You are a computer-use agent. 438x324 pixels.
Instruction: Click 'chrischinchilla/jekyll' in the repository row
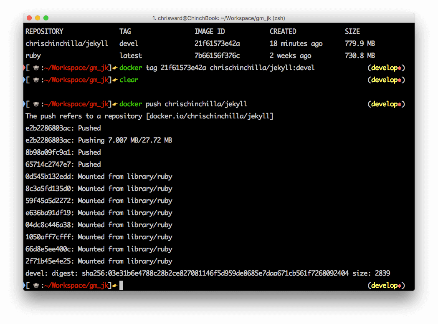[x=66, y=43]
